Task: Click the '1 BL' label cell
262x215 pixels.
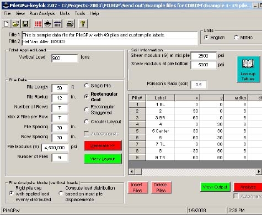Action: (x=161, y=104)
